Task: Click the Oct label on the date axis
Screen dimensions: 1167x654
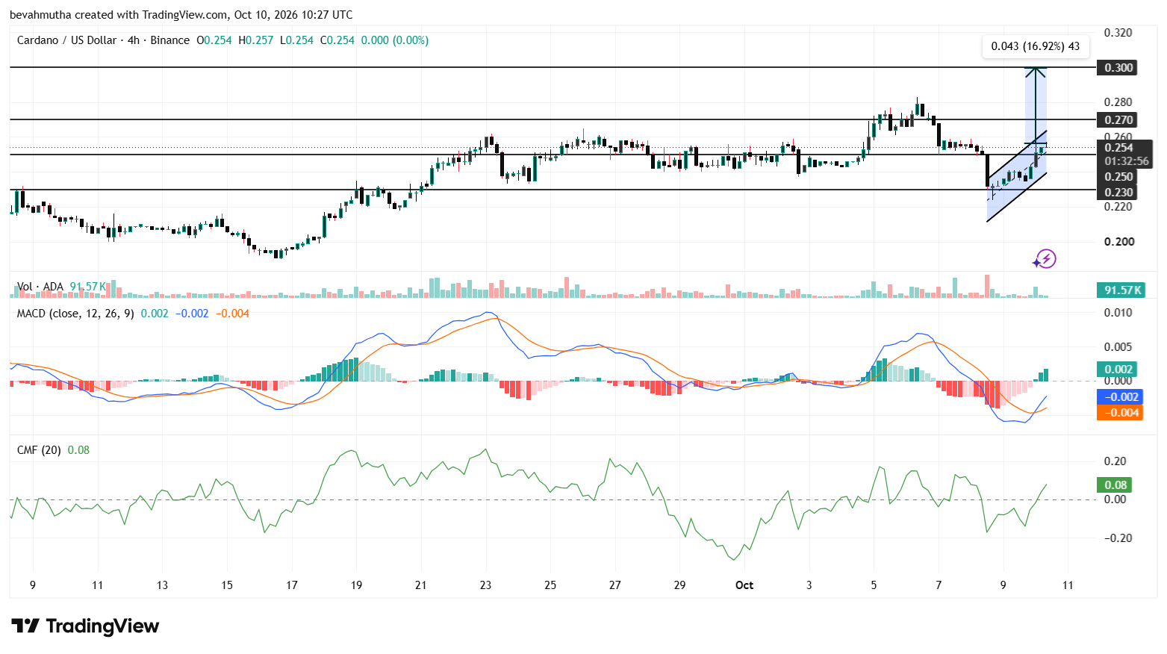Action: pyautogui.click(x=744, y=585)
